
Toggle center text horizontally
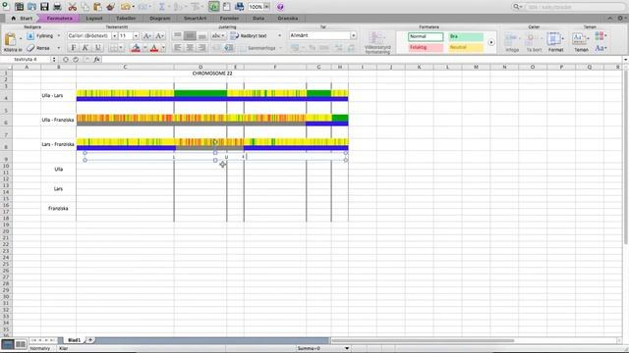pos(190,48)
